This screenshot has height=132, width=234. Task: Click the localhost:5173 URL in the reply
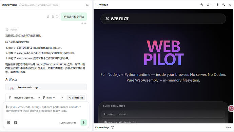point(51,65)
